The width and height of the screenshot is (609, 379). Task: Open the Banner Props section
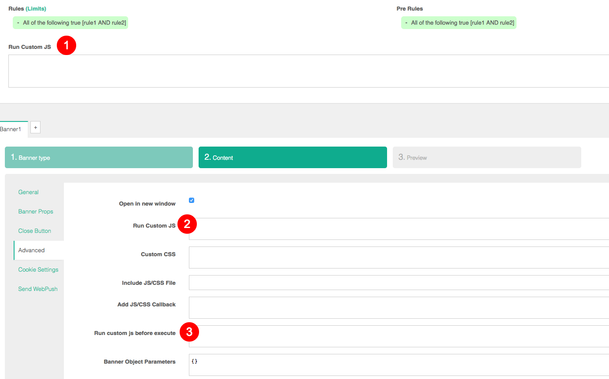tap(36, 212)
